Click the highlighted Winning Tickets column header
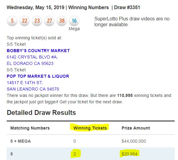178x160 pixels. tap(90, 128)
